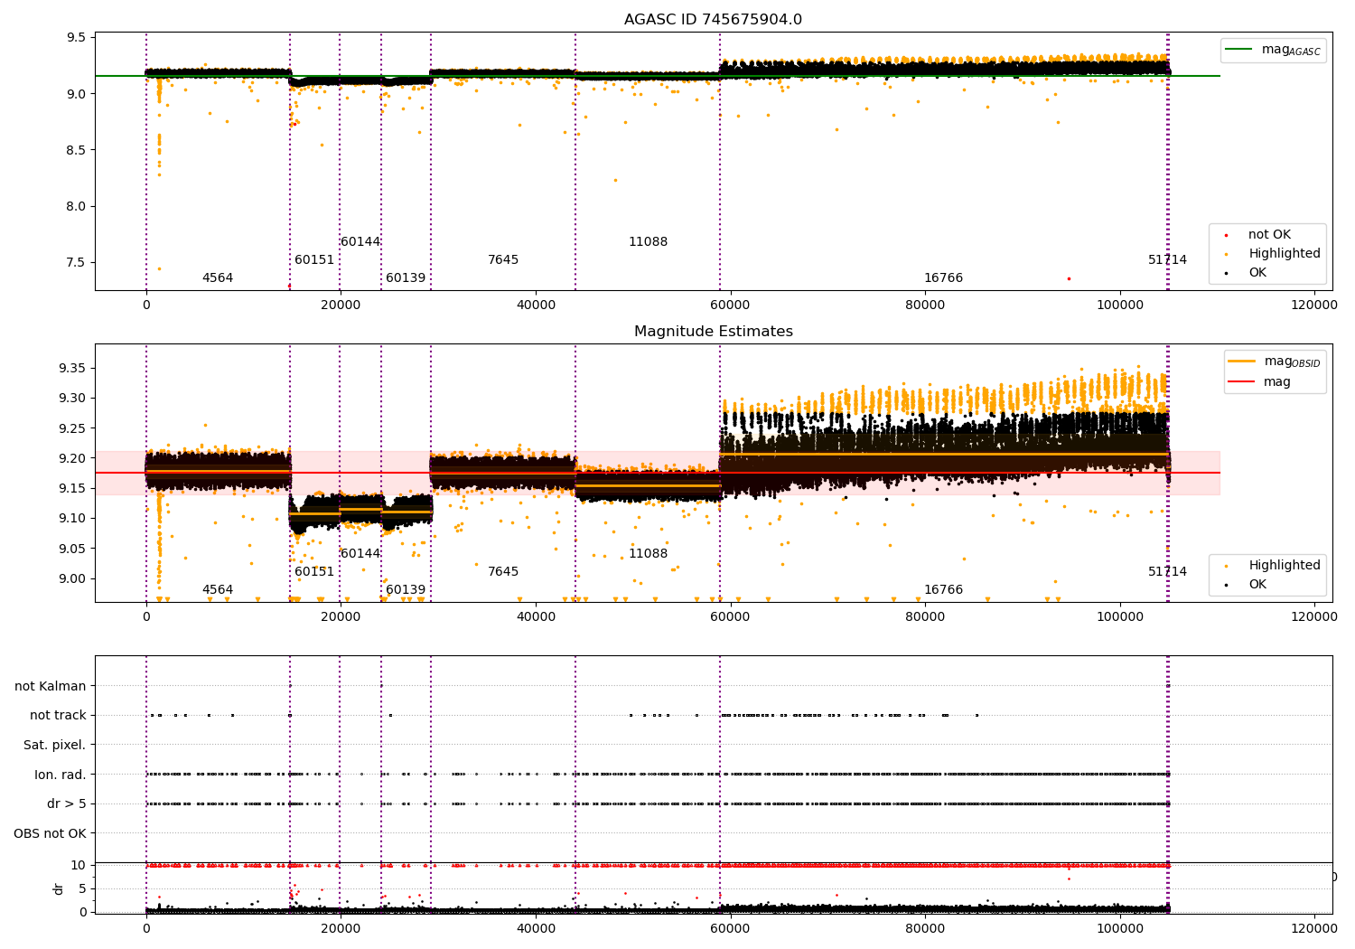
Task: Click the 100000 x-tick under the bottom plot
Action: point(1120,928)
